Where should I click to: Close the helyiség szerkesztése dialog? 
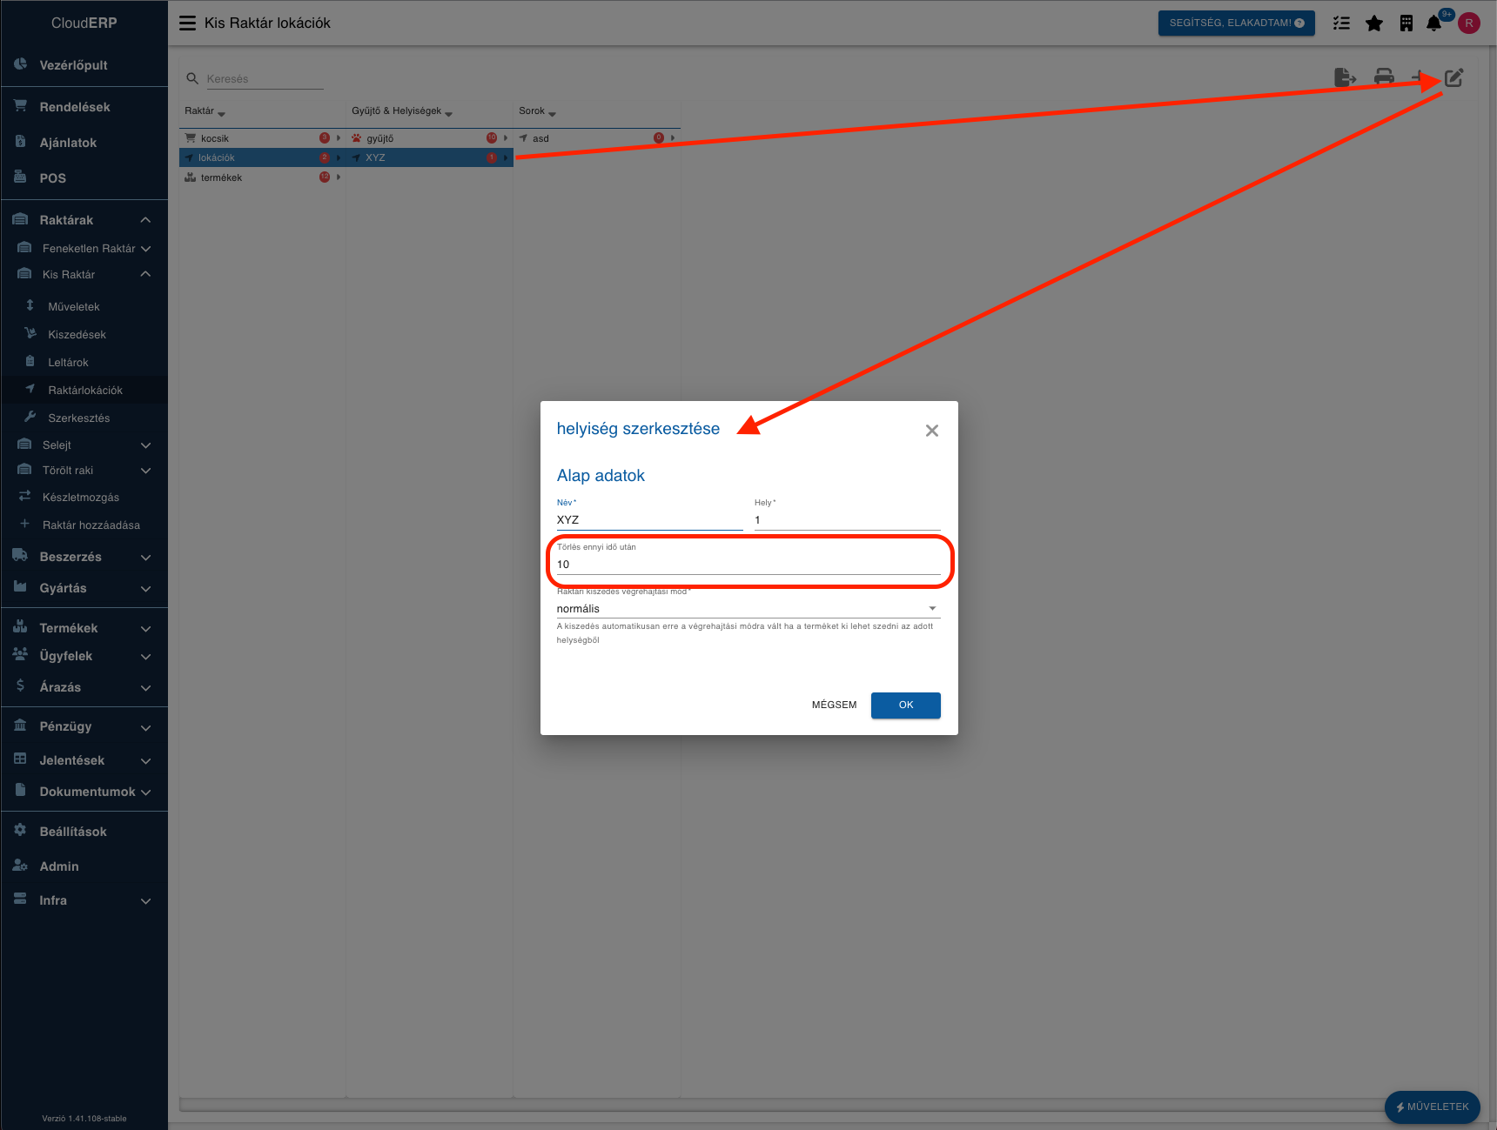(931, 431)
